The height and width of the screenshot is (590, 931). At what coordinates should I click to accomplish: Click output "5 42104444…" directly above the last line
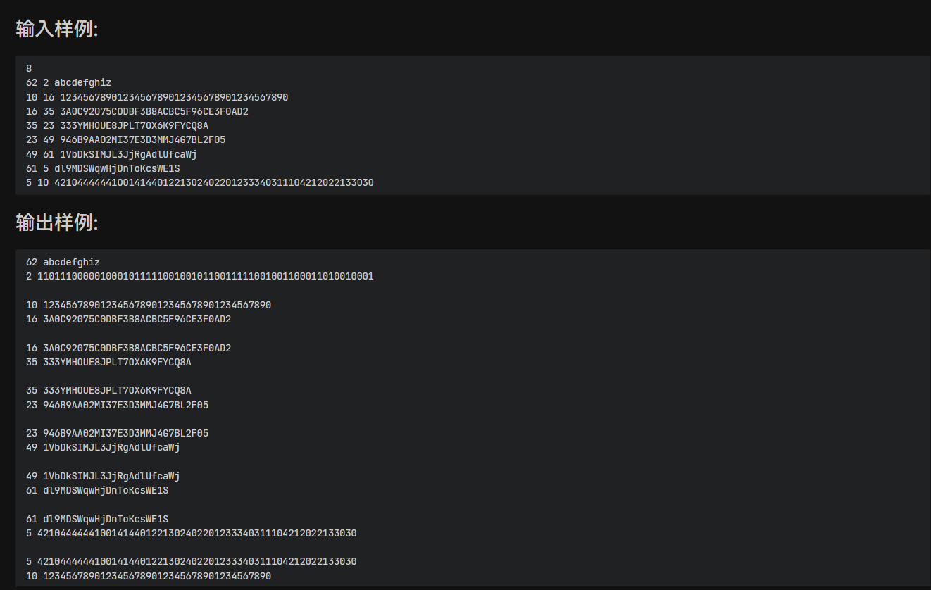point(192,561)
